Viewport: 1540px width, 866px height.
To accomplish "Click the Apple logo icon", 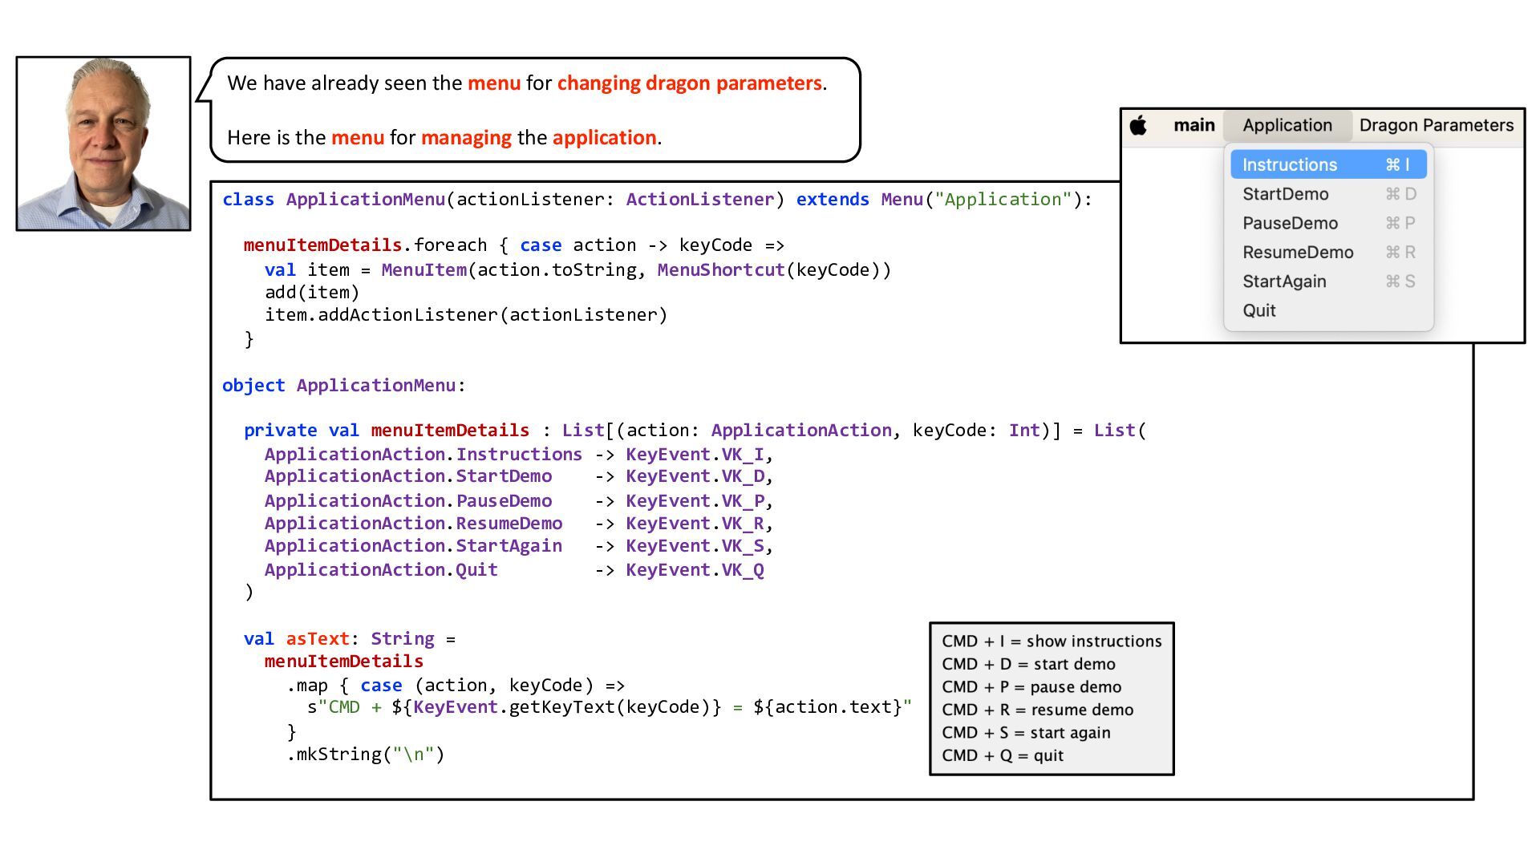I will pos(1138,126).
